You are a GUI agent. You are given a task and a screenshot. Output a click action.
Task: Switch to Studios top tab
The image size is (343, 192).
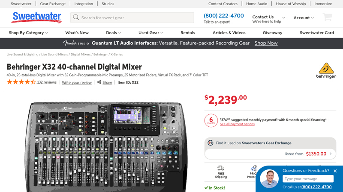pos(108,4)
